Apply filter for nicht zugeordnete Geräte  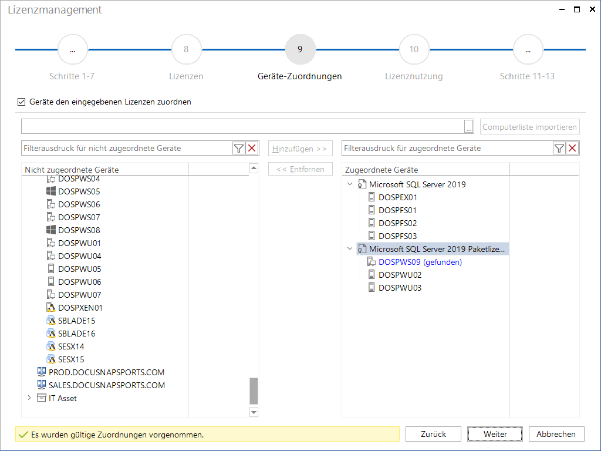pyautogui.click(x=239, y=149)
